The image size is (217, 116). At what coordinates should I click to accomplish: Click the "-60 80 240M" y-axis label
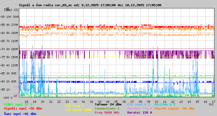click(x=9, y=33)
